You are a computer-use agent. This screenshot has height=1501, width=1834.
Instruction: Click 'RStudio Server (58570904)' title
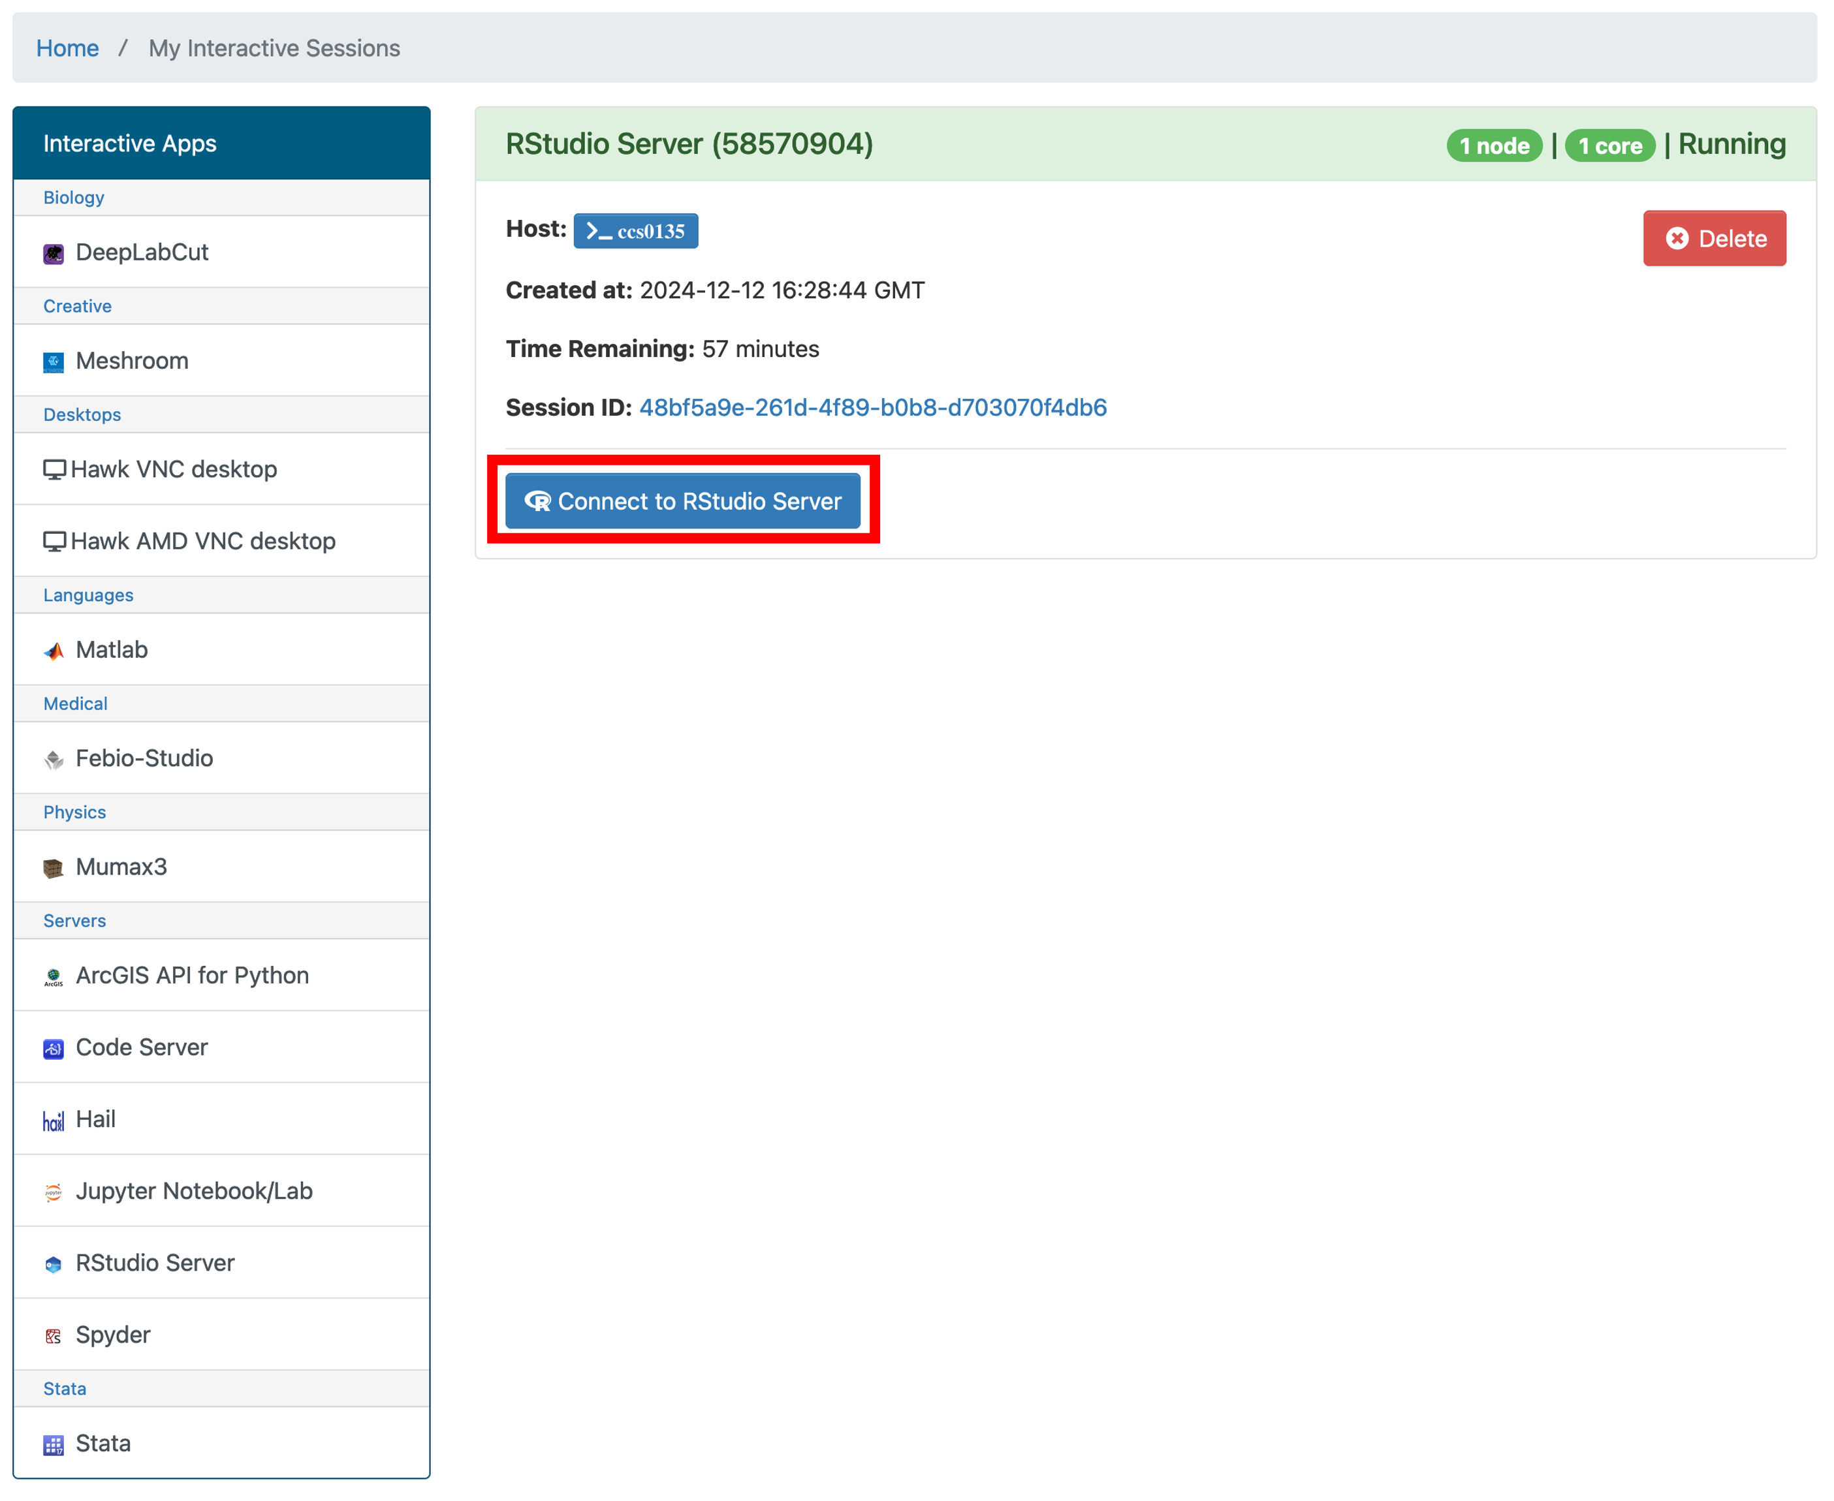(x=689, y=144)
